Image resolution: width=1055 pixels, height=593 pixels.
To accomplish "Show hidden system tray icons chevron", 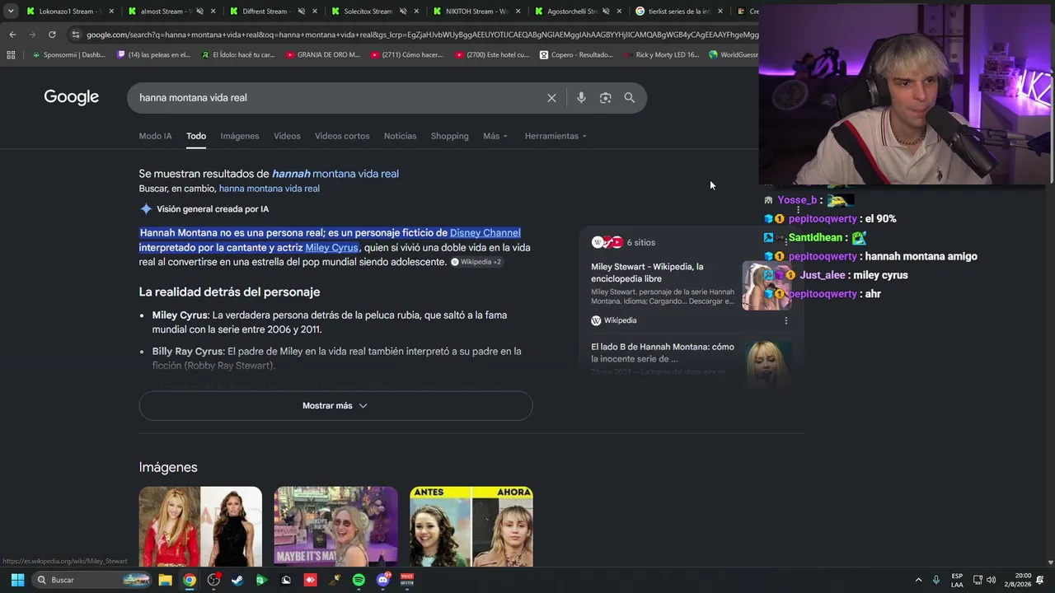I will click(918, 580).
